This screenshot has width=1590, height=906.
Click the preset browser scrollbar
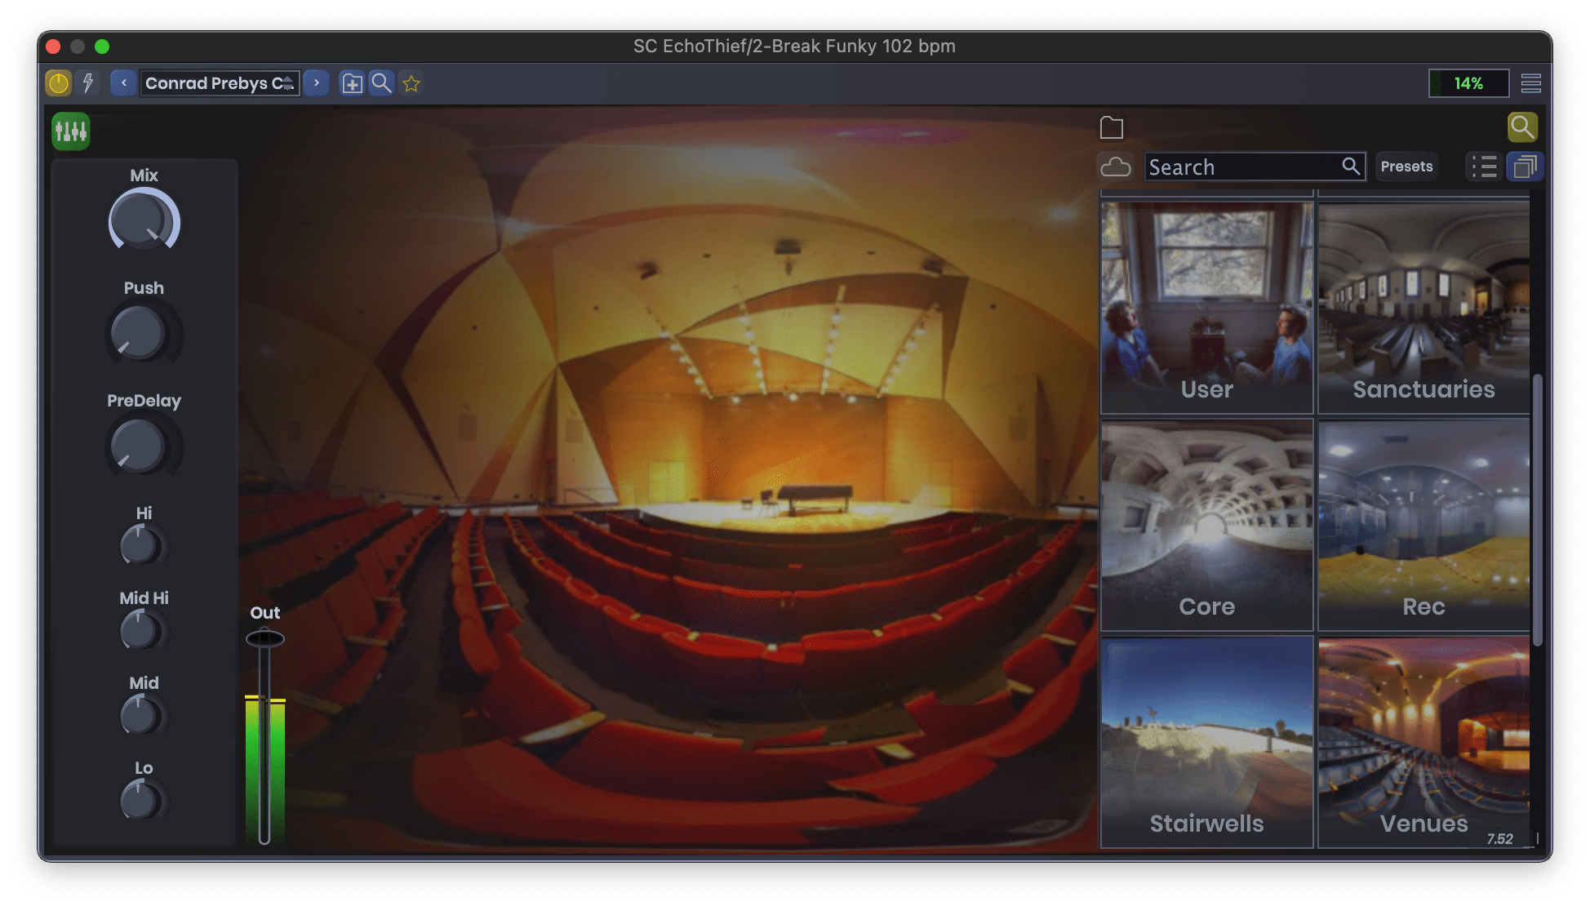coord(1537,510)
